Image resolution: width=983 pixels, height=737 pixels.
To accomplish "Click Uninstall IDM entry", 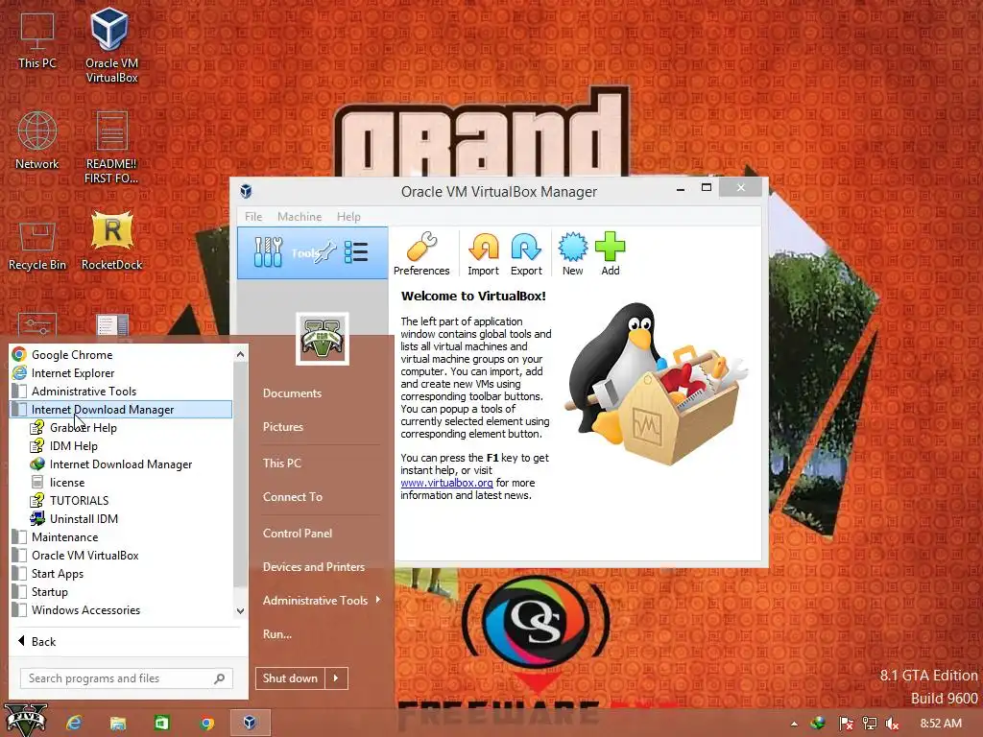I will pos(84,518).
